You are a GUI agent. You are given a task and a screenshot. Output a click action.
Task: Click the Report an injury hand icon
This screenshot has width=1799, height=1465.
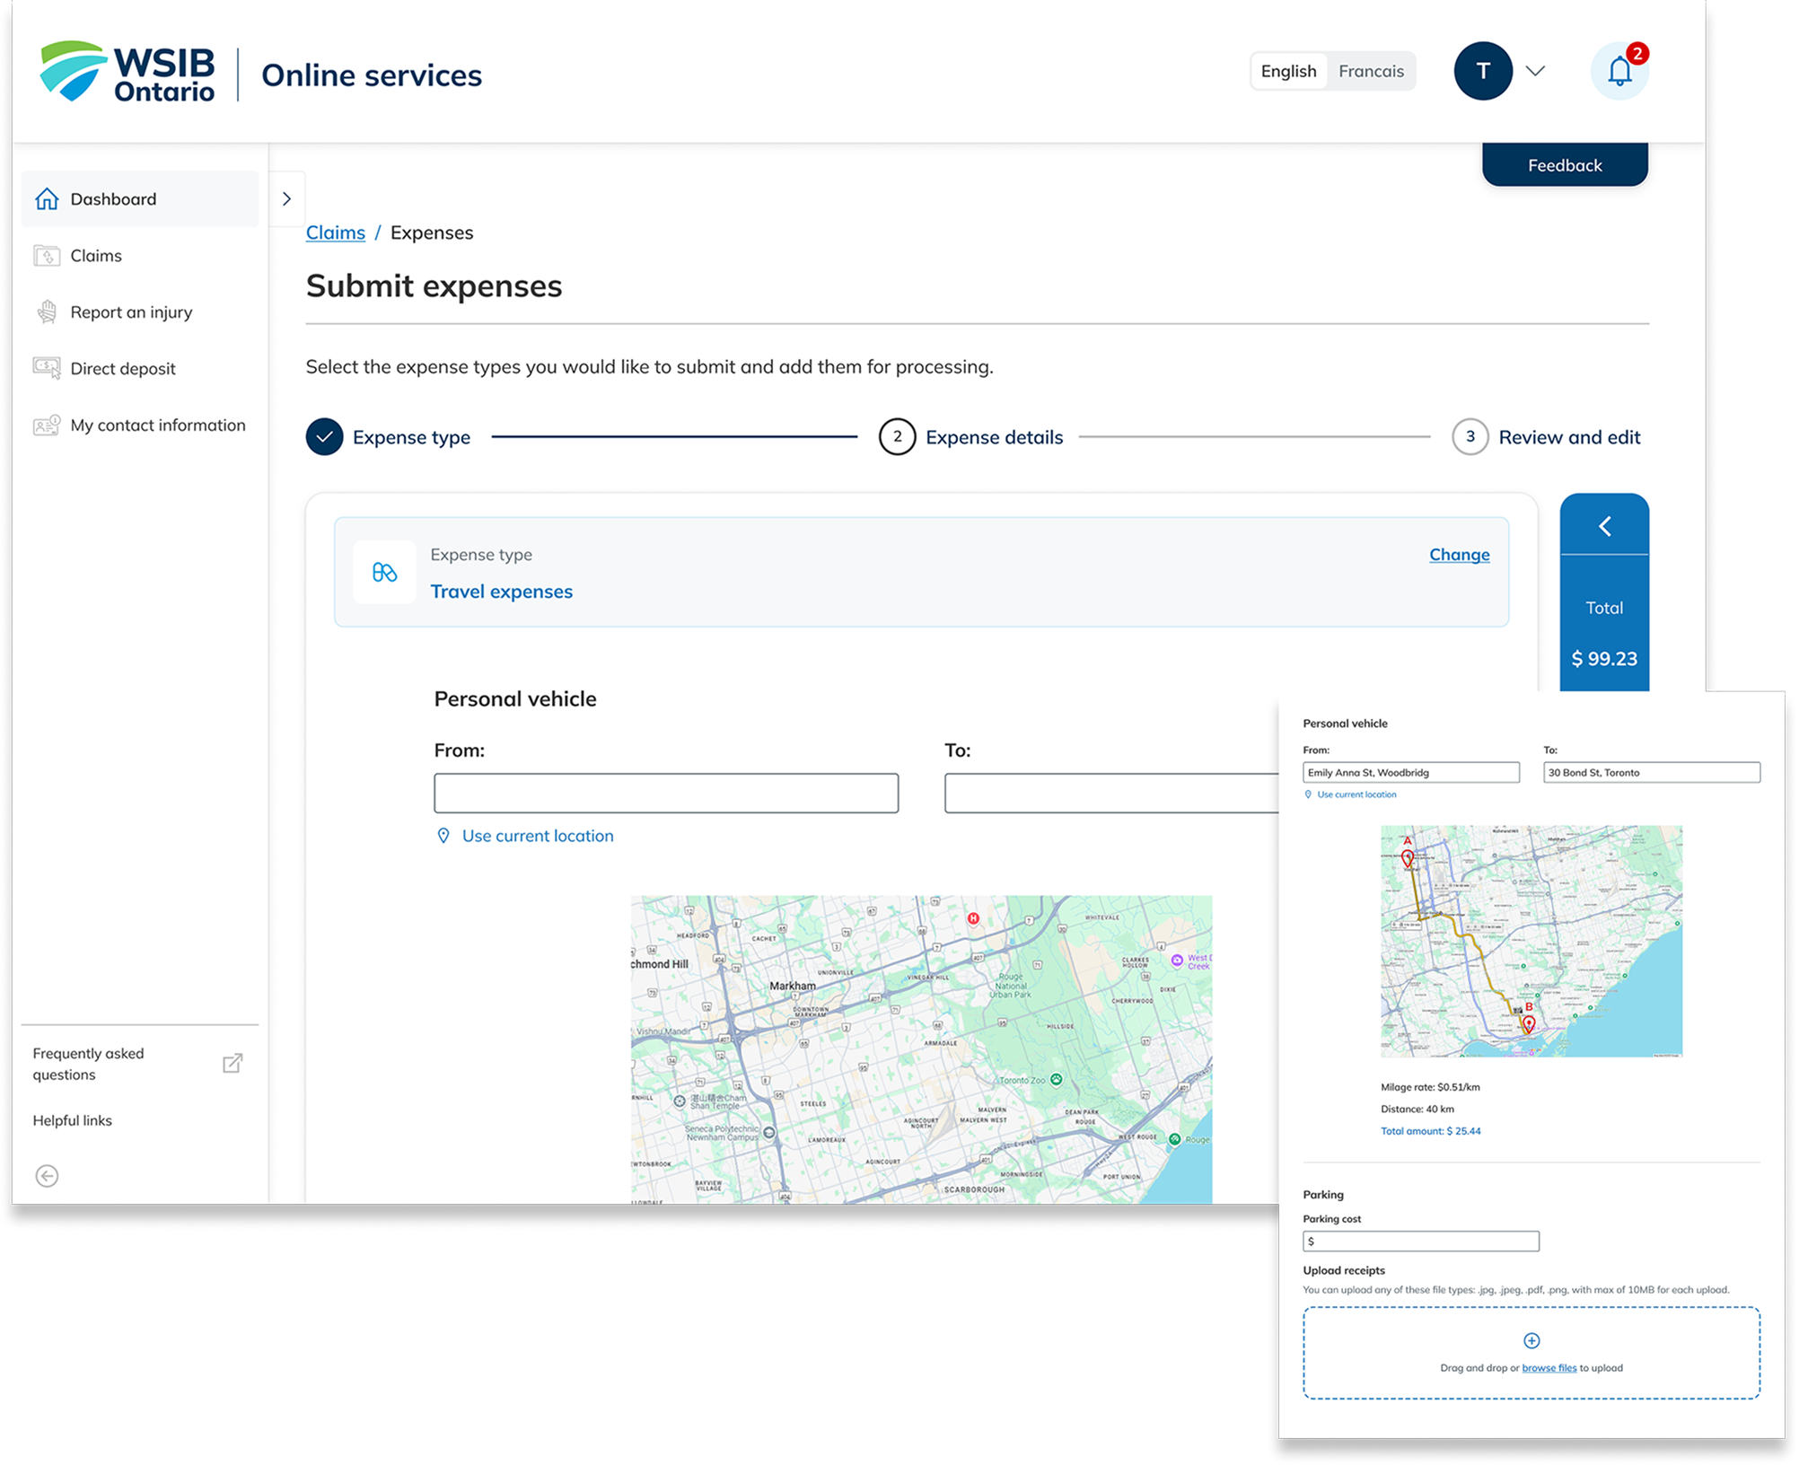[47, 311]
